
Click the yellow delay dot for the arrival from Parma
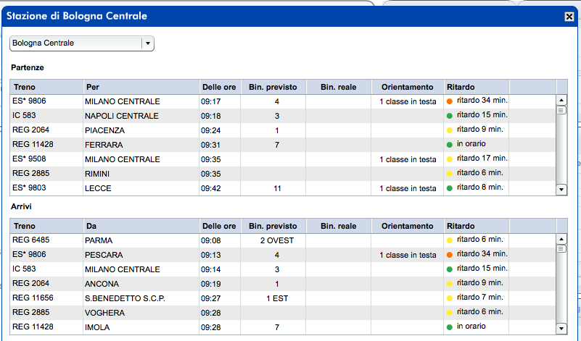tap(450, 240)
